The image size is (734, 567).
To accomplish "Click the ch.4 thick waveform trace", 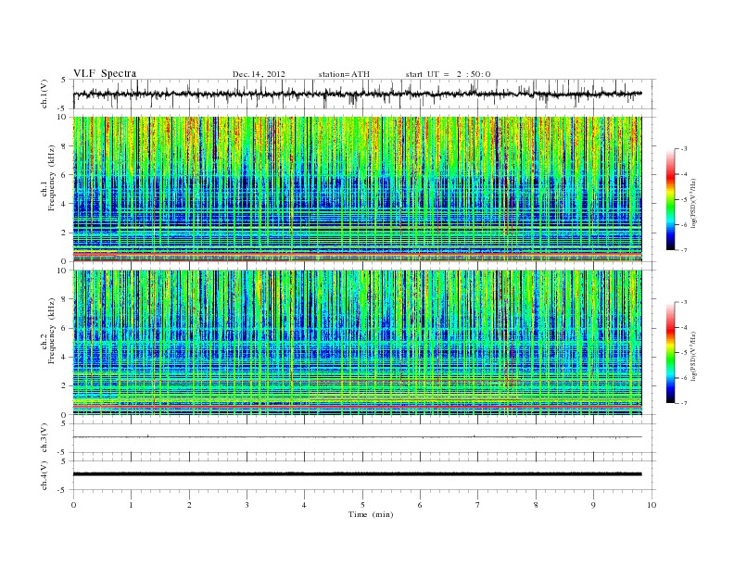I will pyautogui.click(x=357, y=474).
